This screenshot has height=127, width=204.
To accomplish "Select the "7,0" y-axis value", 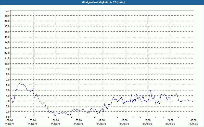I will (x=8, y=80).
